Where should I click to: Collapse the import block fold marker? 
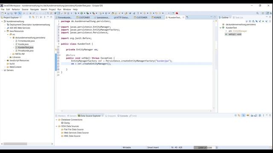coord(60,27)
